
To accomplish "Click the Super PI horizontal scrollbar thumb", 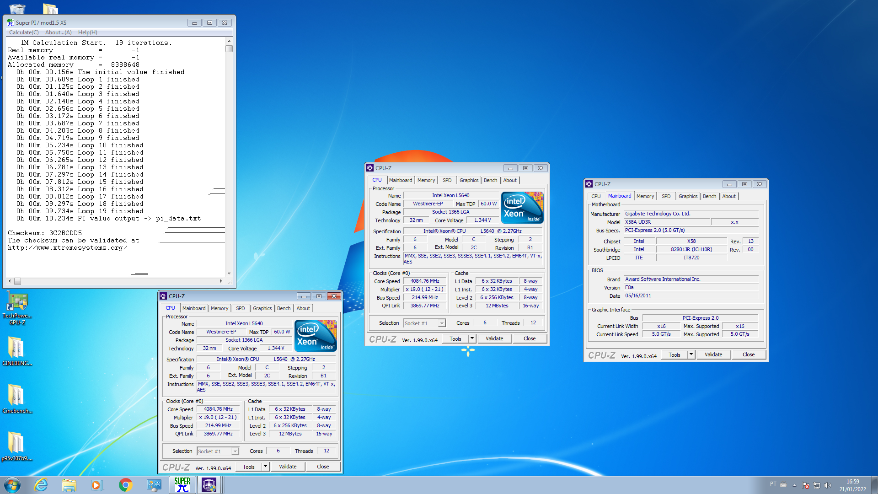I will [18, 281].
